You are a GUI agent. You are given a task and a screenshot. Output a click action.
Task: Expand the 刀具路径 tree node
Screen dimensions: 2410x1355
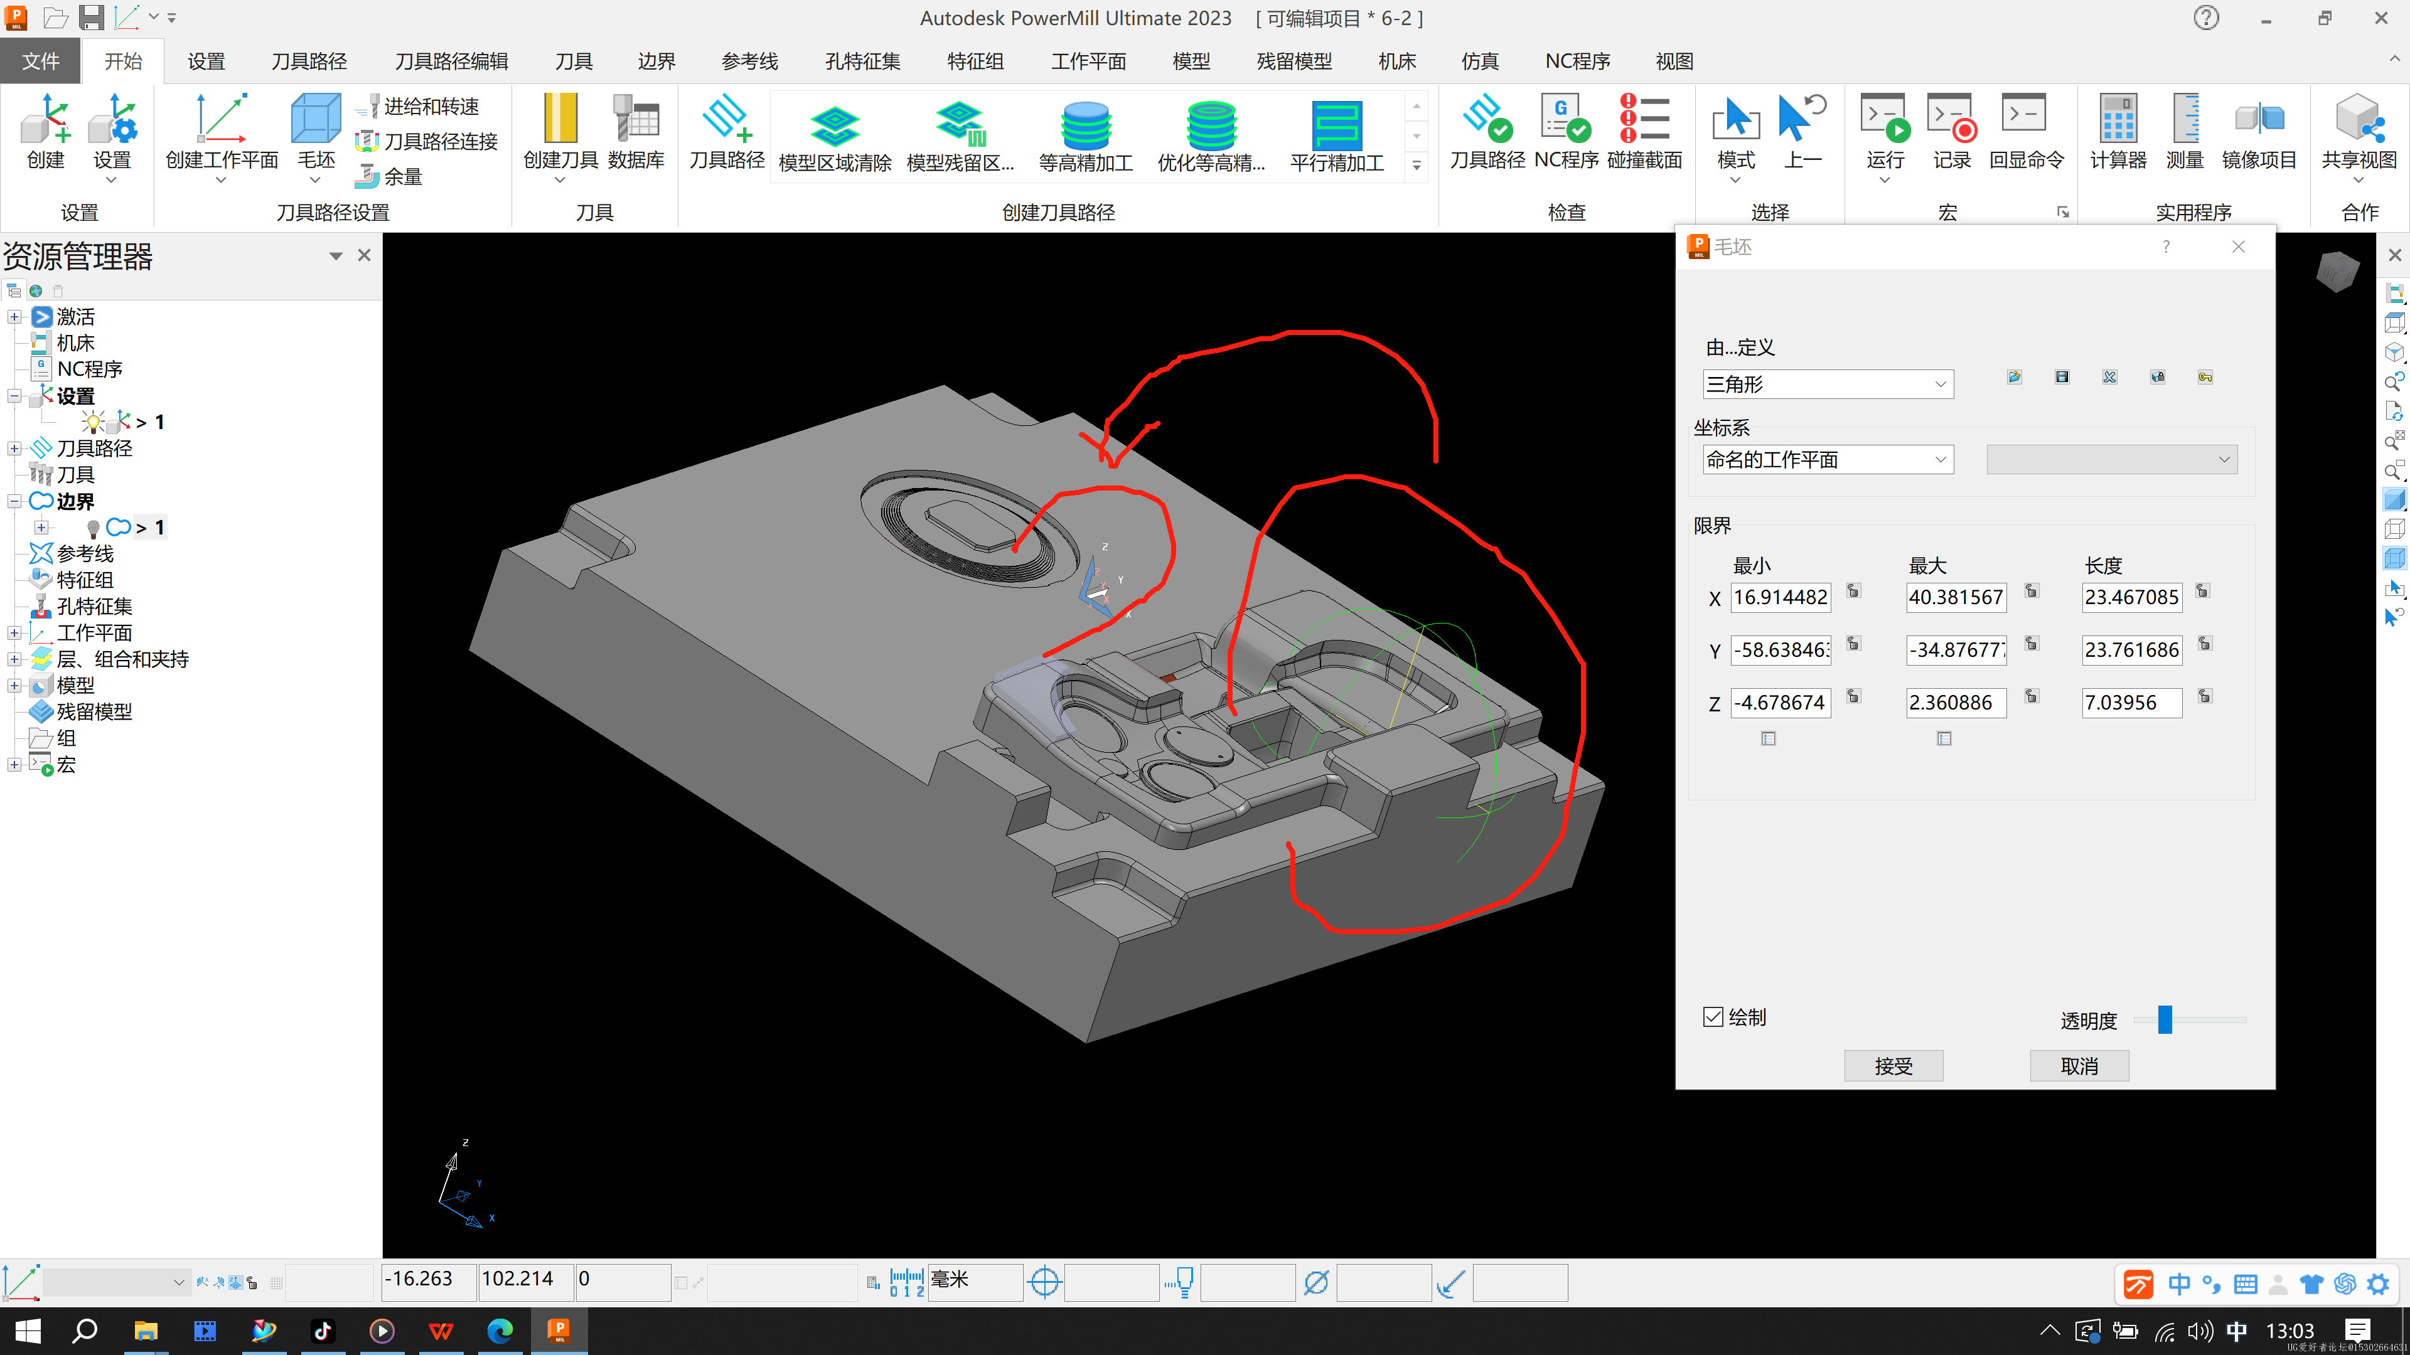pos(14,449)
